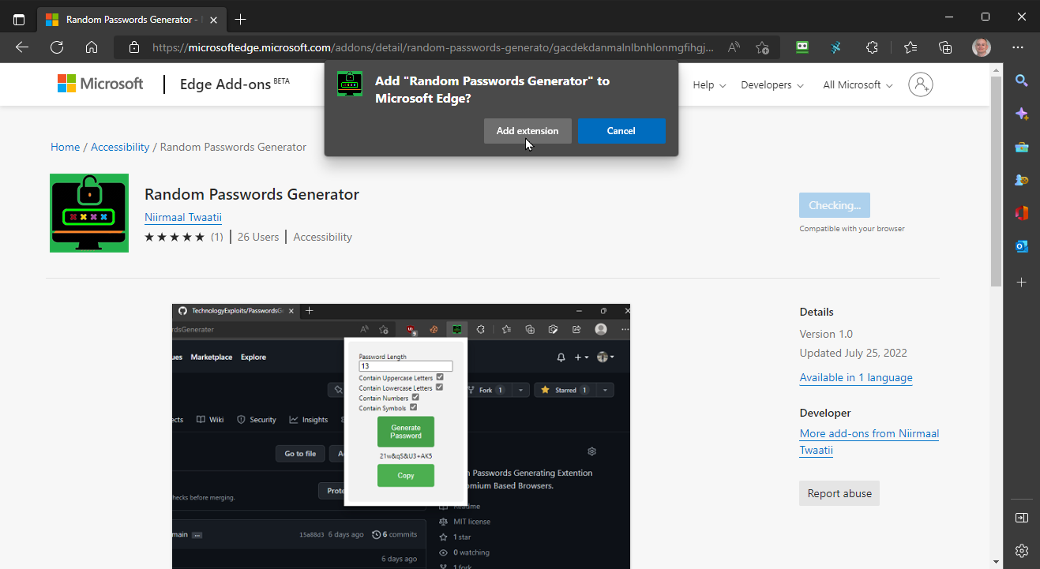Open sidebar Games icon
This screenshot has height=569, width=1040.
coord(1021,180)
